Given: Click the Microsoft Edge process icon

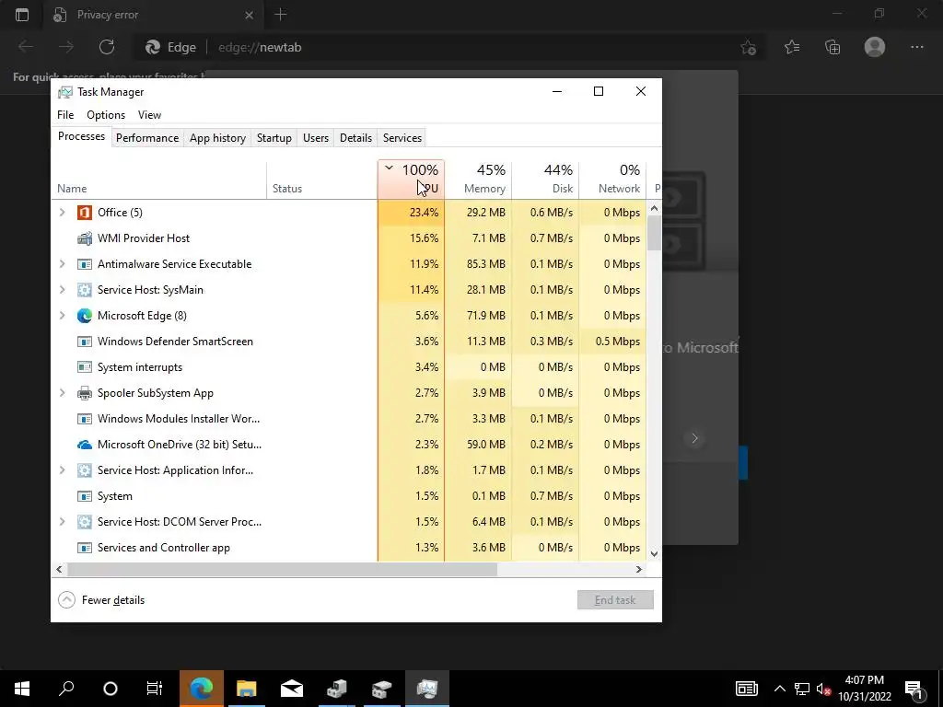Looking at the screenshot, I should coord(84,316).
